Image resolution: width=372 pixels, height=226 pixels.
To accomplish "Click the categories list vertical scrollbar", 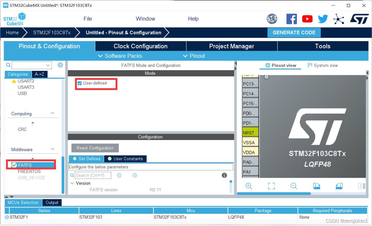I will point(63,175).
